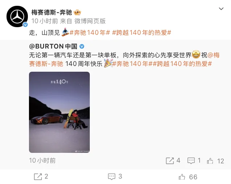Open the Mercedes-Benz profile avatar
Image resolution: width=231 pixels, height=184 pixels.
point(17,17)
